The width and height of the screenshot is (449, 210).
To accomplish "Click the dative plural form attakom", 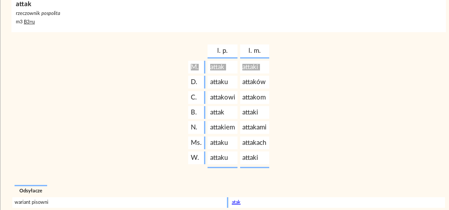I will [254, 97].
